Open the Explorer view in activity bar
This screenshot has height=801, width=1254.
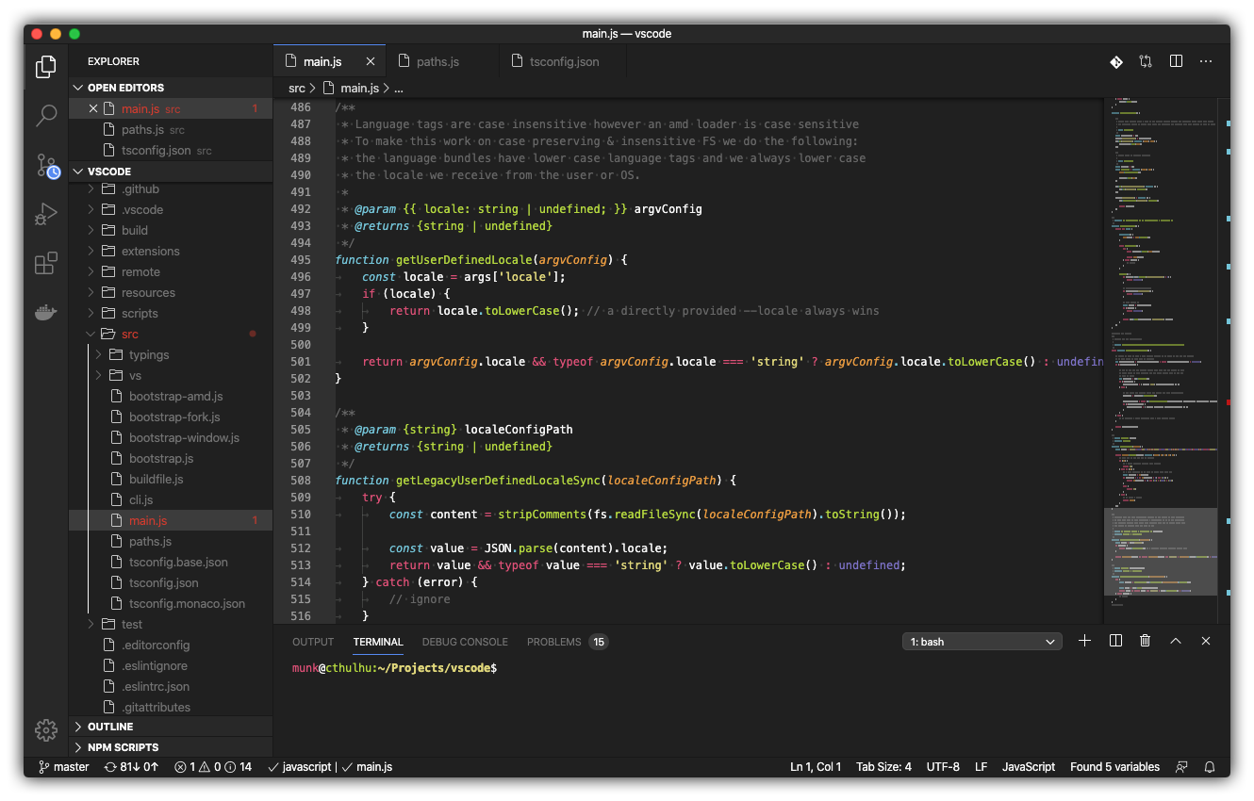pos(46,66)
